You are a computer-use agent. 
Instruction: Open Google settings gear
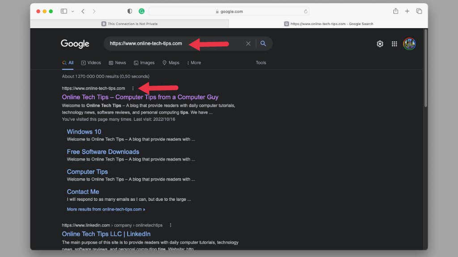pyautogui.click(x=380, y=44)
